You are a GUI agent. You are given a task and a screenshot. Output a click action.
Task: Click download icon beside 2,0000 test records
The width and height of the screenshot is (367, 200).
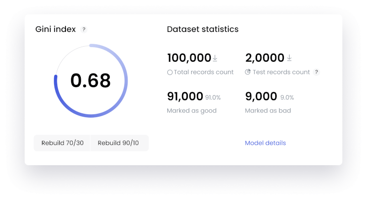[289, 58]
